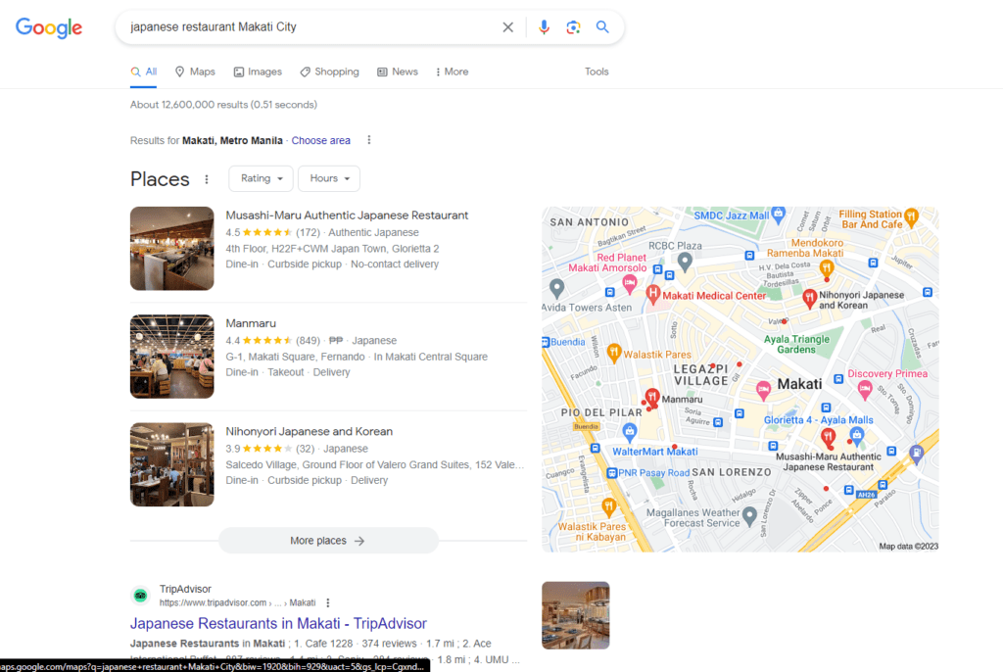Click the More places button

pyautogui.click(x=327, y=541)
